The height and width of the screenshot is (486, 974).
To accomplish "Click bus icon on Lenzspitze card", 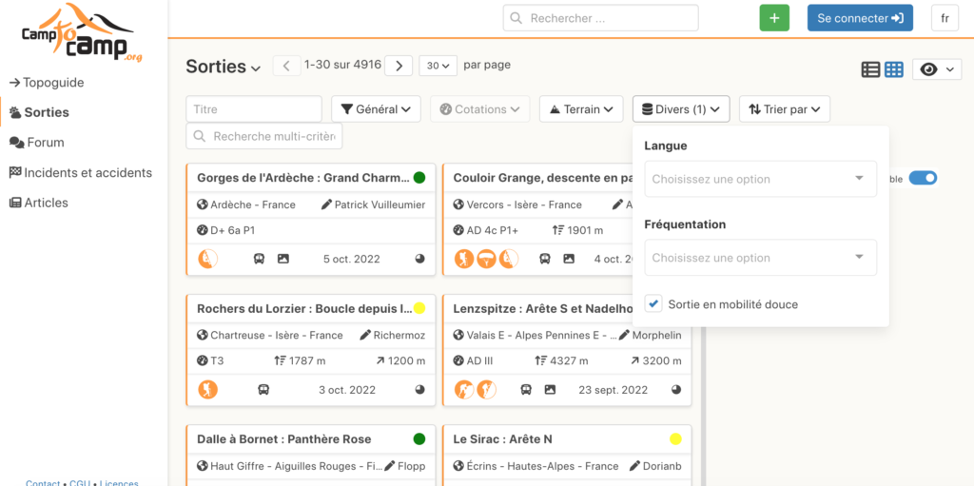I will pyautogui.click(x=526, y=390).
